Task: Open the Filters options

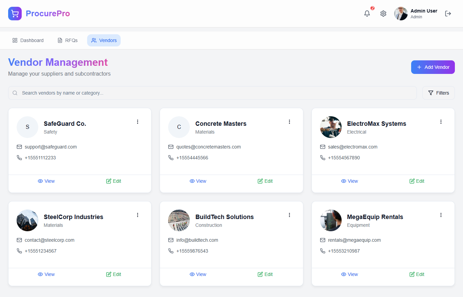Action: [x=438, y=93]
